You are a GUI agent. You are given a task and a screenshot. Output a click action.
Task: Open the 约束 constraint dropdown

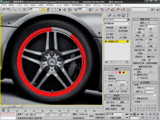tap(151, 26)
